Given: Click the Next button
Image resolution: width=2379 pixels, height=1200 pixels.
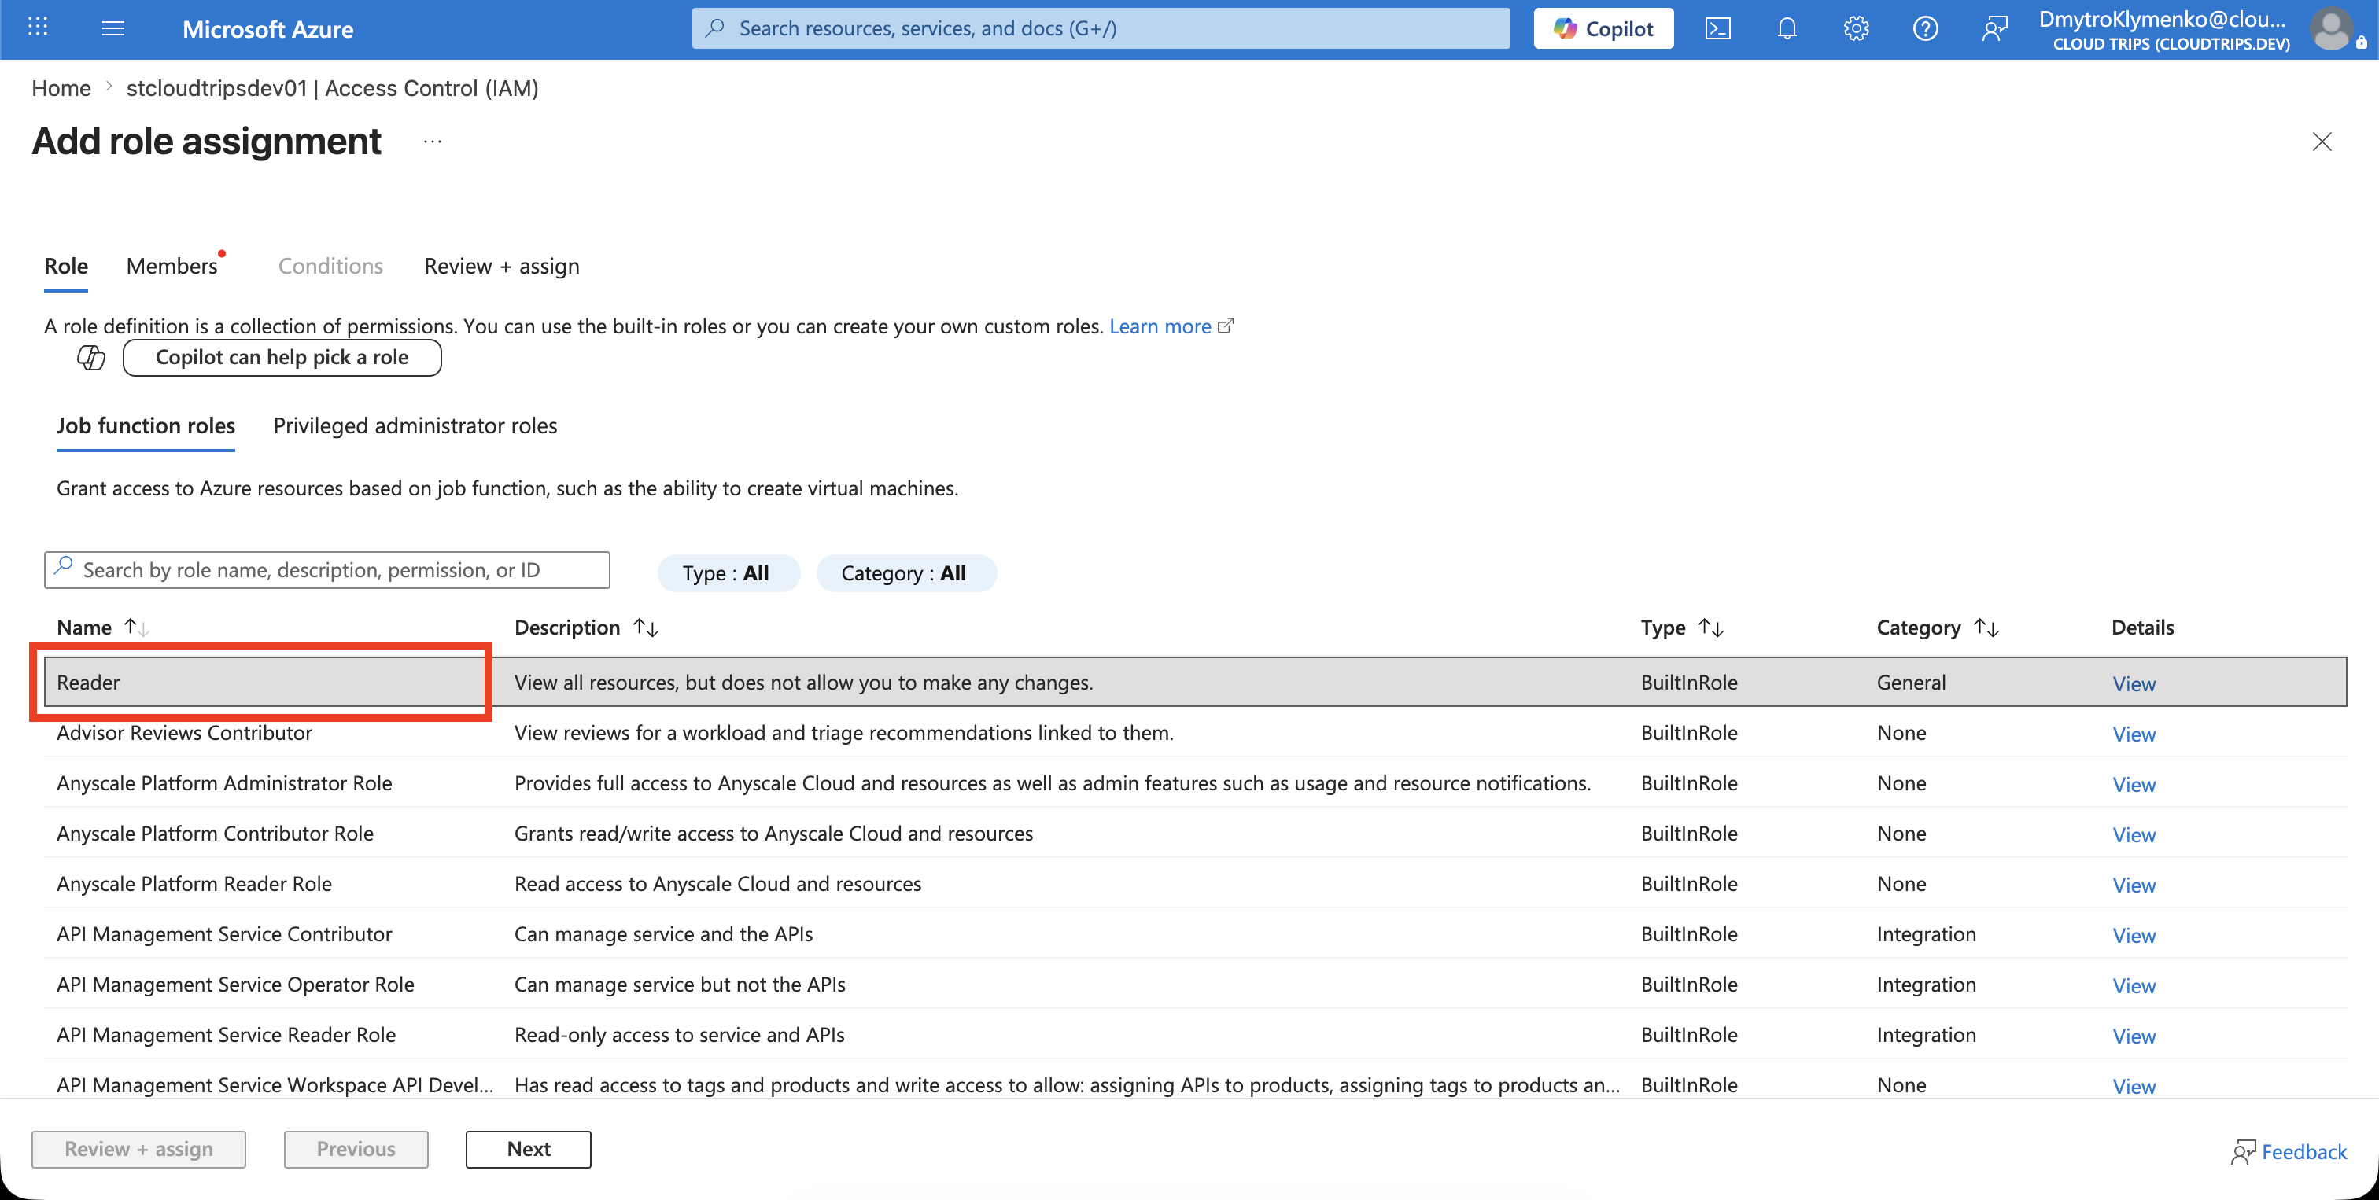Looking at the screenshot, I should pos(528,1149).
